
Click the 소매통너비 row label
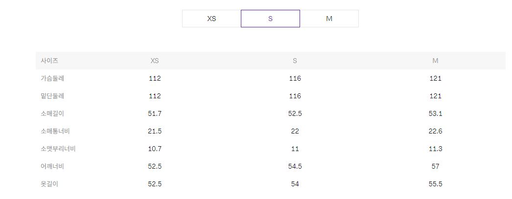pos(55,131)
